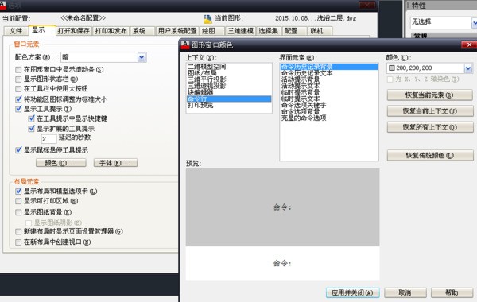Viewport: 477px width, 302px height.
Task: Click 帮助 button in color dialog
Action: tap(452, 293)
